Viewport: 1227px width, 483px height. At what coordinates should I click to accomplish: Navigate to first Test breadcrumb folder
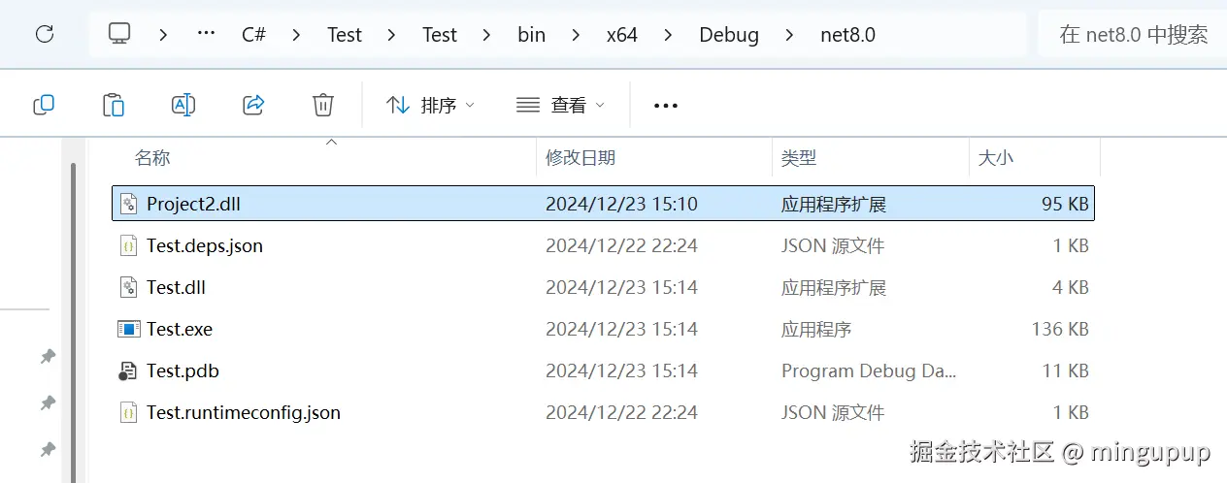tap(345, 35)
